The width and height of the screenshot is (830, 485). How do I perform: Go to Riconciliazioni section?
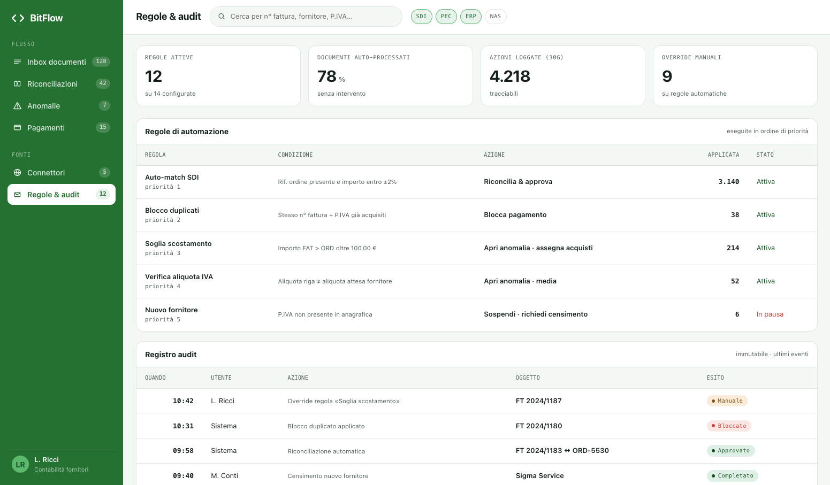point(62,84)
